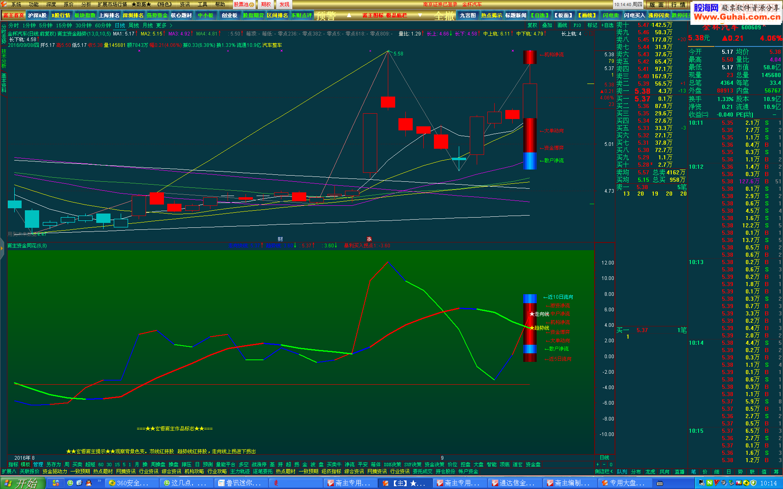The height and width of the screenshot is (489, 783).
Task: Open the 股指期货 tab
Action: 253,15
